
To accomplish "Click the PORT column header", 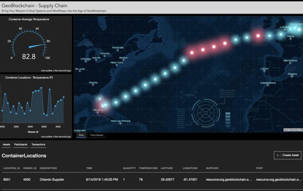I will click(259, 168).
